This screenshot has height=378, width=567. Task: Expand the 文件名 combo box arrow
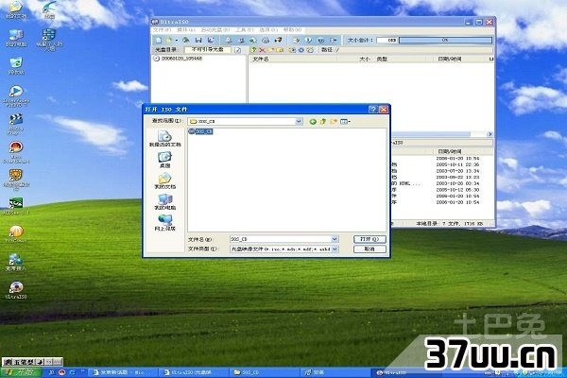pyautogui.click(x=335, y=239)
